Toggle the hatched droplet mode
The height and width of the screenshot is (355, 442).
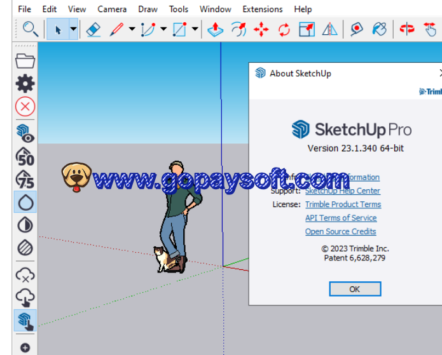pos(25,248)
